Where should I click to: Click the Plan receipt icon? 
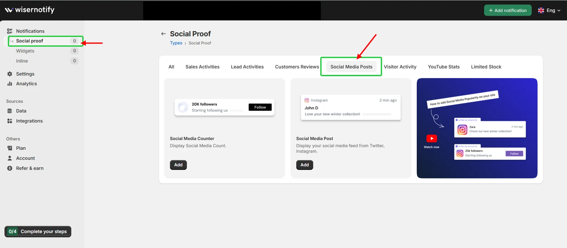pyautogui.click(x=10, y=148)
